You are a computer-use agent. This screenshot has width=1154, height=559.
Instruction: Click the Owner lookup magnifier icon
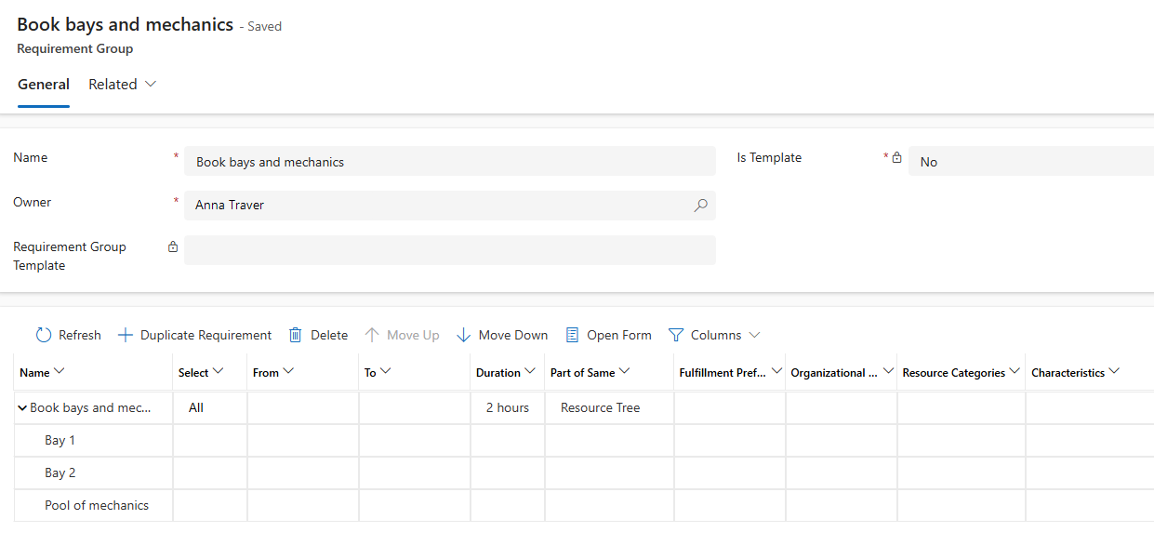pos(701,206)
